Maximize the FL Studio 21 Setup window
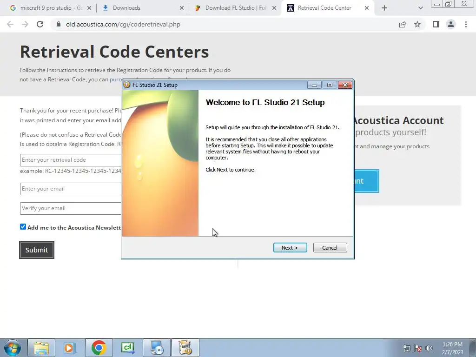Screen dimensions: 476x357 (x=330, y=85)
